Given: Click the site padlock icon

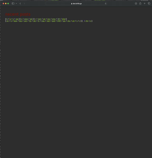Looking at the screenshot, I should 72,3.
